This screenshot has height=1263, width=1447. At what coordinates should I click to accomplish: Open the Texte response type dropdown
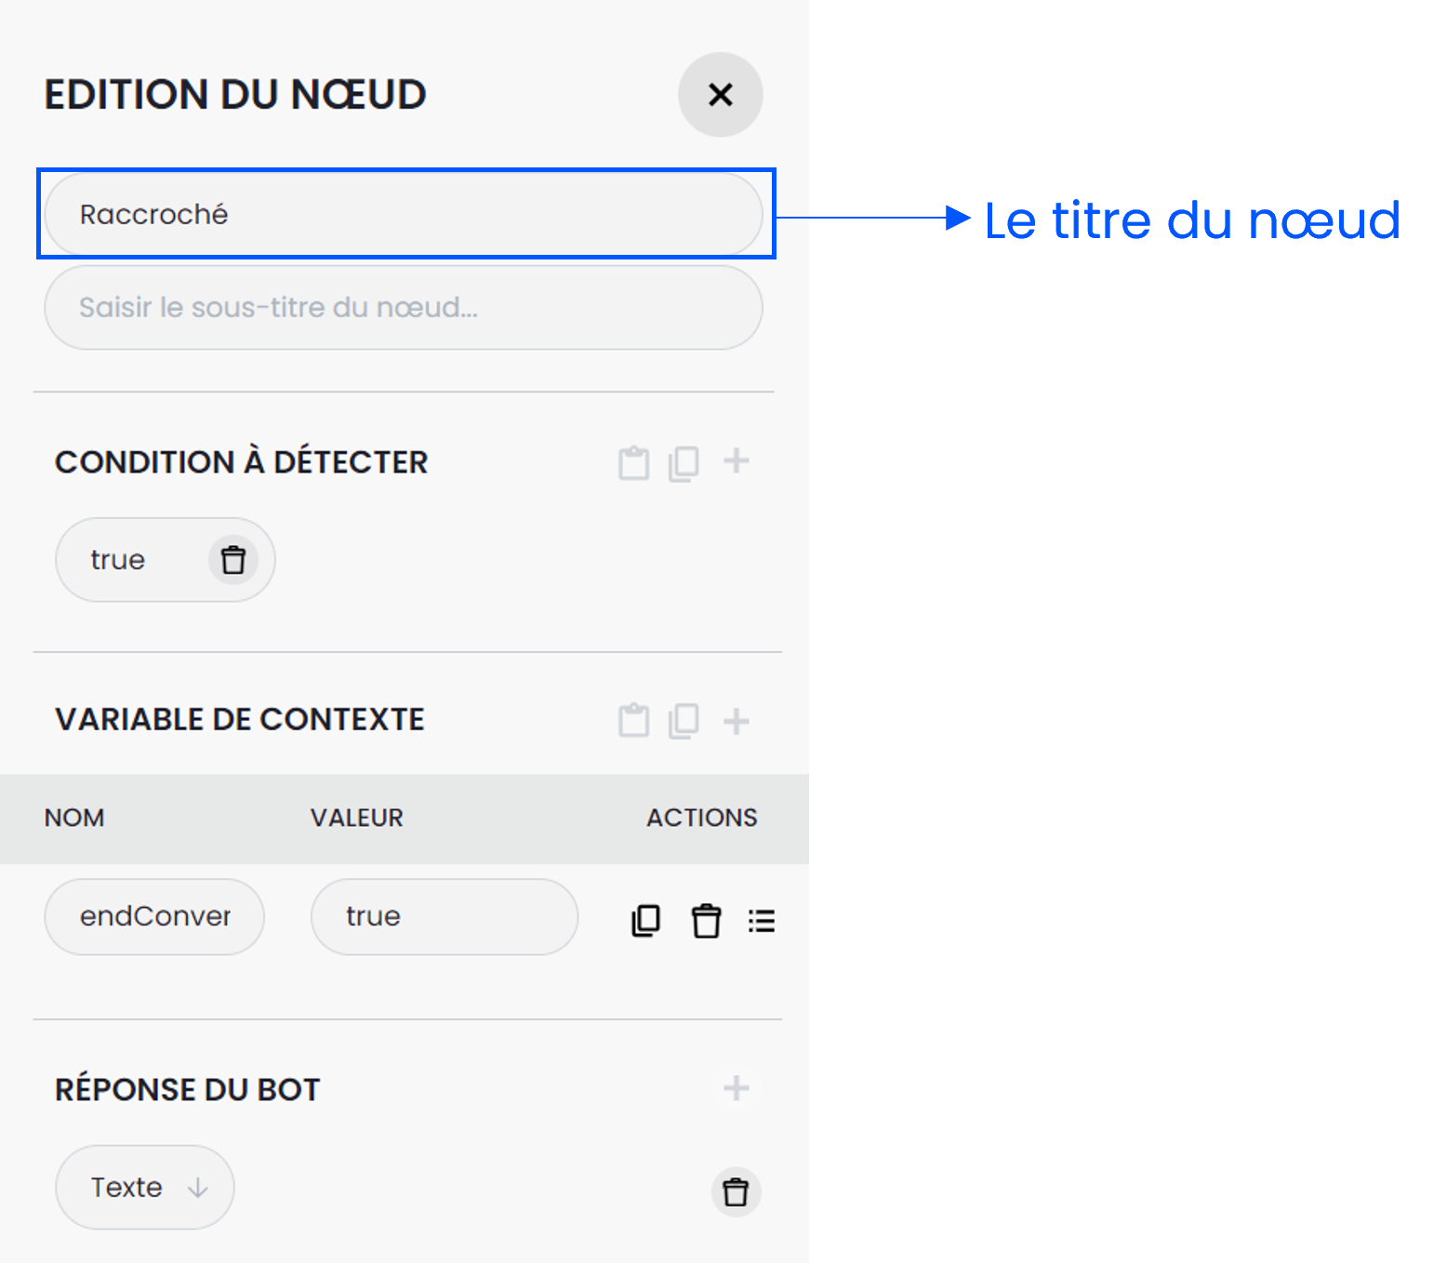pyautogui.click(x=145, y=1188)
